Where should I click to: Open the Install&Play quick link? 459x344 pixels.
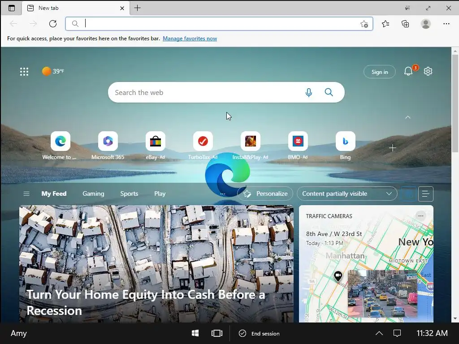(250, 146)
